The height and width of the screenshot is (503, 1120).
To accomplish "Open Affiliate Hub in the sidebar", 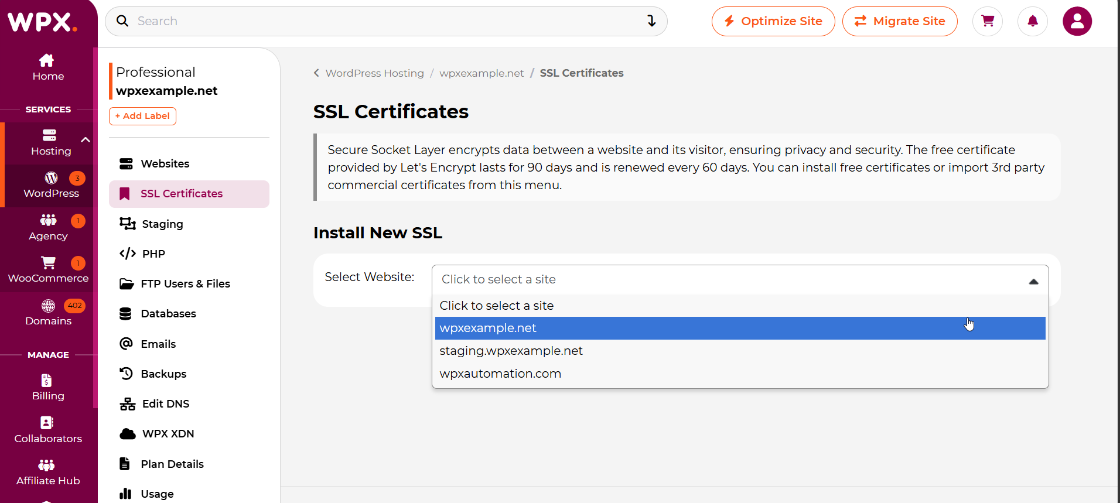I will click(x=48, y=473).
